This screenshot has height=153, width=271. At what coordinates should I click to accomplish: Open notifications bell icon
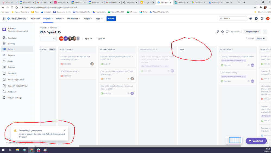pyautogui.click(x=250, y=19)
